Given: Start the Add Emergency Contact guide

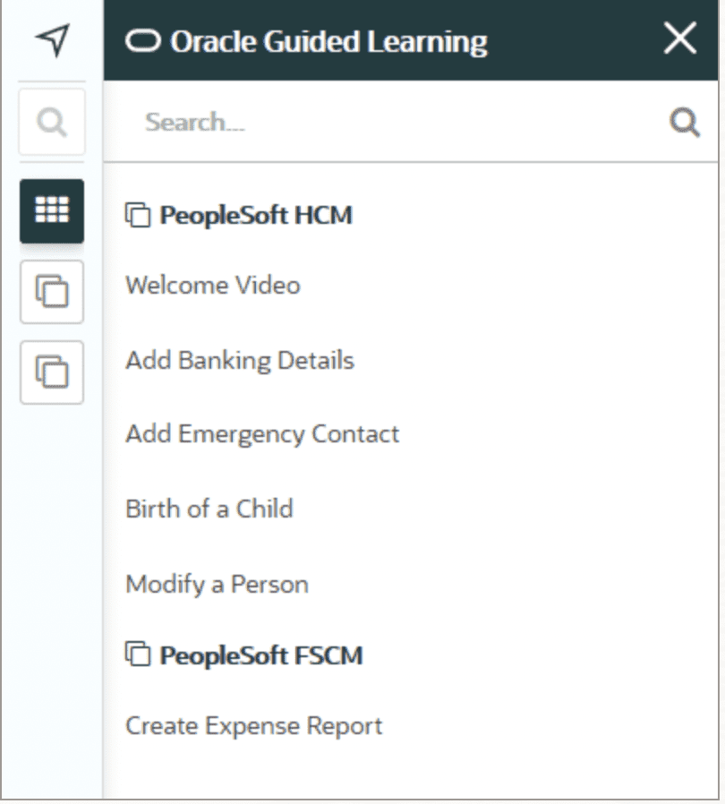Looking at the screenshot, I should 262,435.
